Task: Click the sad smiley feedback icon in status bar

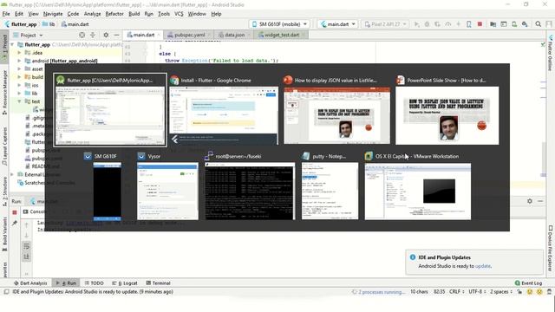Action: 539,292
